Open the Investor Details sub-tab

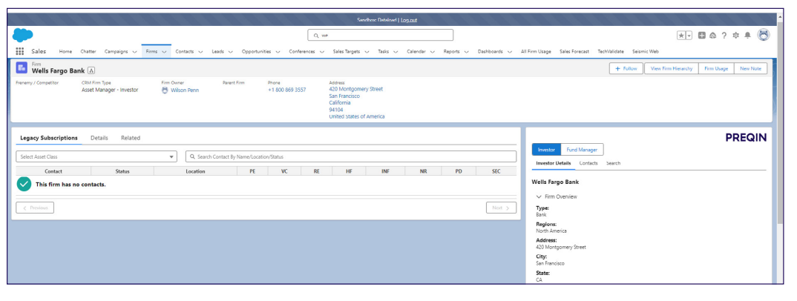coord(554,163)
